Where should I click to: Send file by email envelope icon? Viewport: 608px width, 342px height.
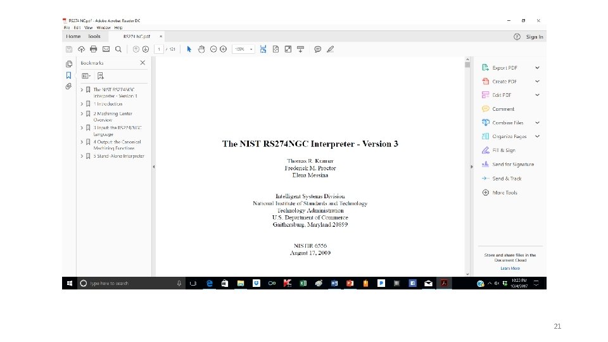[106, 49]
